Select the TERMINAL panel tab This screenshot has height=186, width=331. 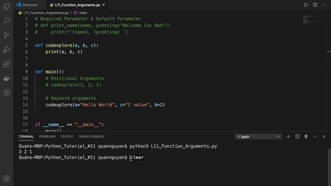[26, 136]
